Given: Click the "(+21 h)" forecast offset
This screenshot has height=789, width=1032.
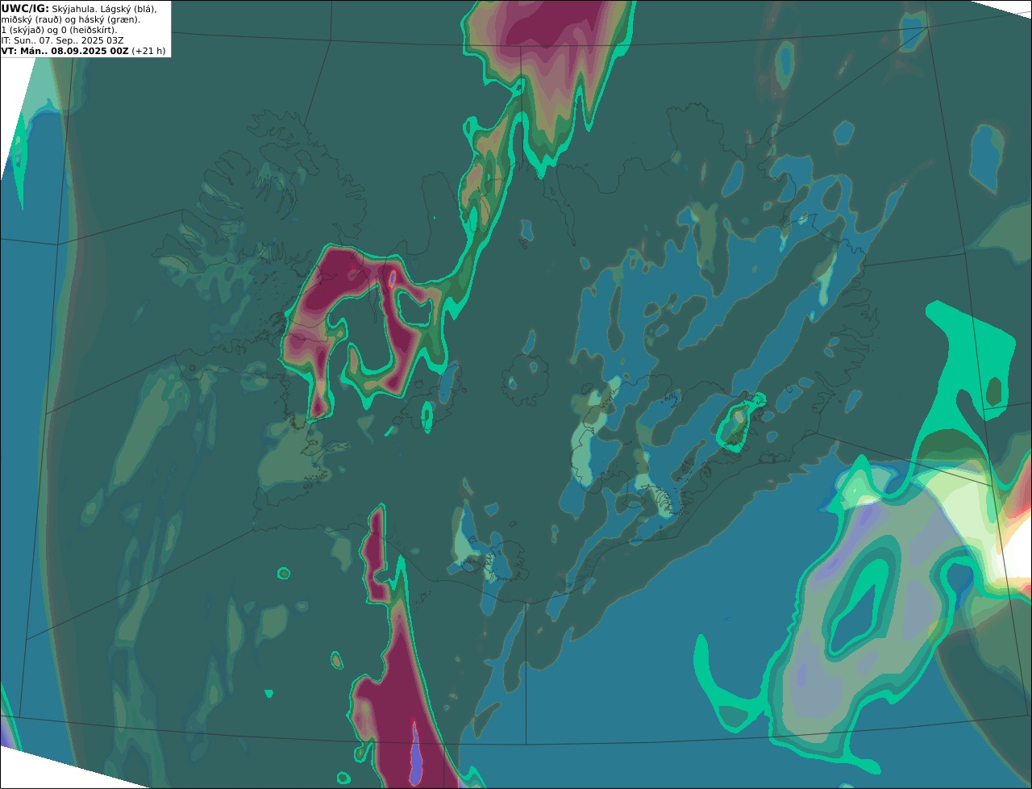Looking at the screenshot, I should tap(149, 51).
